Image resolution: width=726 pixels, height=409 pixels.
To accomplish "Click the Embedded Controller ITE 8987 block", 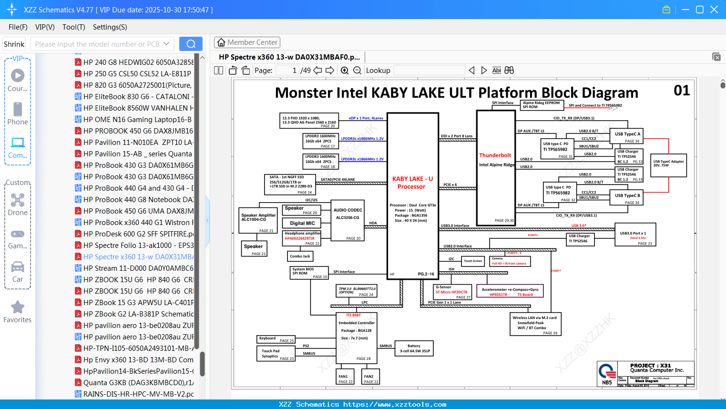I will 357,337.
